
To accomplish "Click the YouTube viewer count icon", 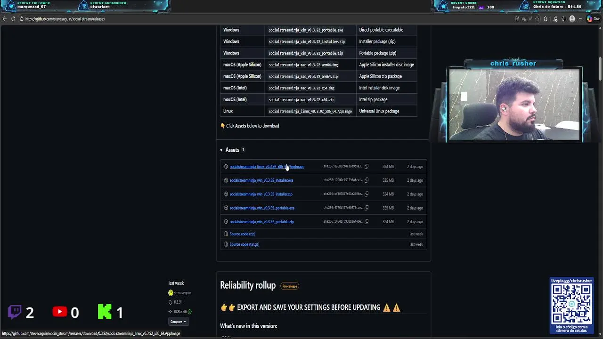I will click(60, 312).
